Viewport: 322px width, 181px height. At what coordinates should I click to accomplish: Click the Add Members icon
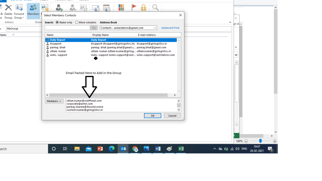pos(59,8)
